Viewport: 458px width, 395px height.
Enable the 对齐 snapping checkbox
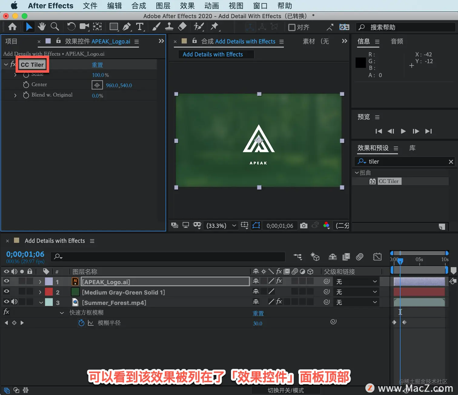(x=292, y=28)
